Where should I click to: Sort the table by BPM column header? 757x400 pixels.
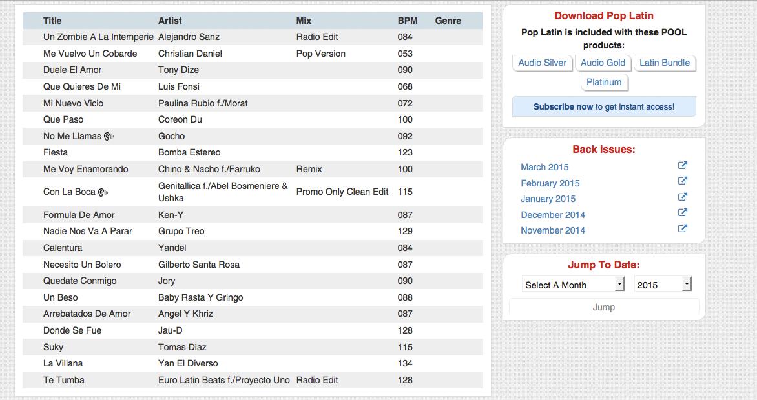tap(408, 21)
